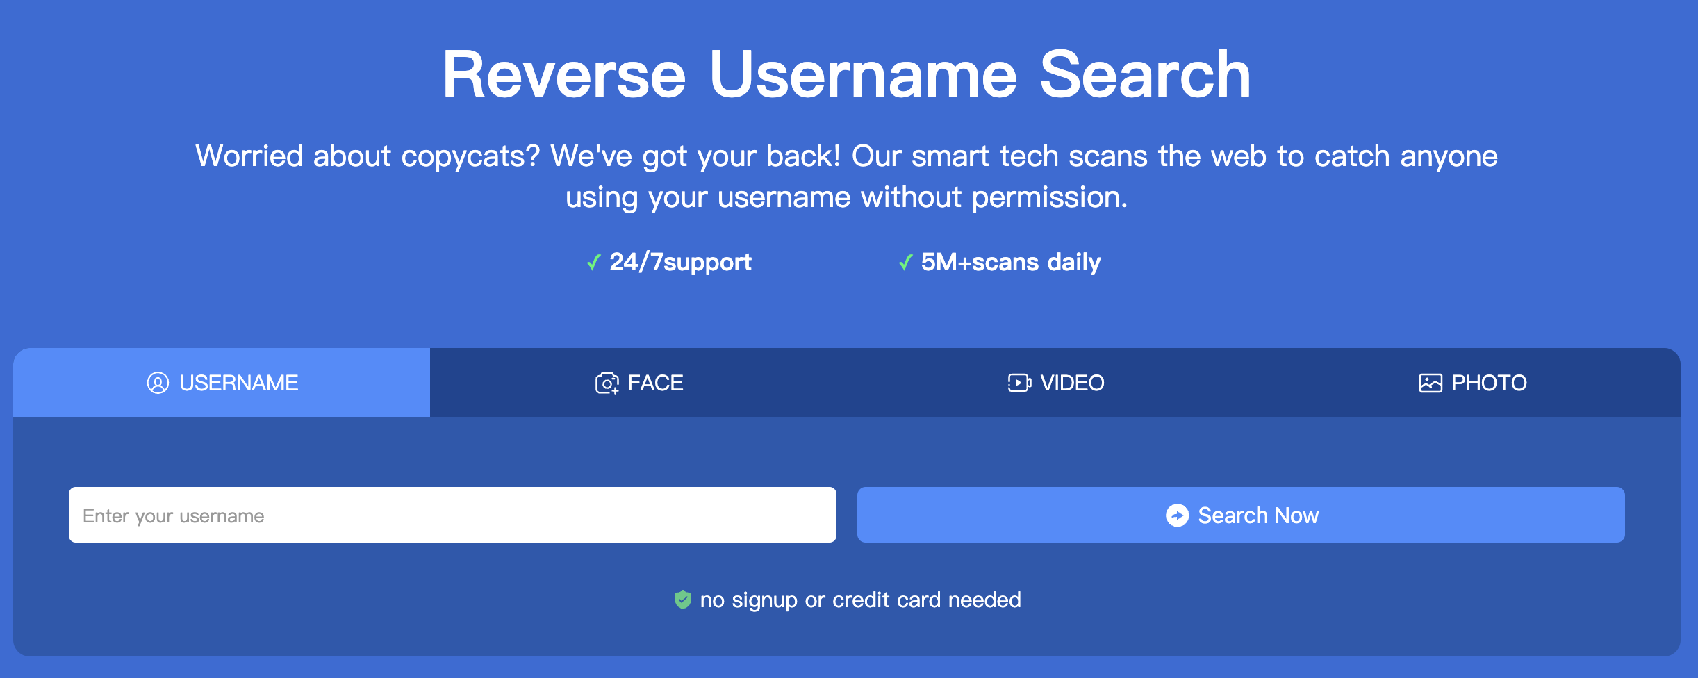Click the picture icon on PHOTO tab

[x=1431, y=383]
